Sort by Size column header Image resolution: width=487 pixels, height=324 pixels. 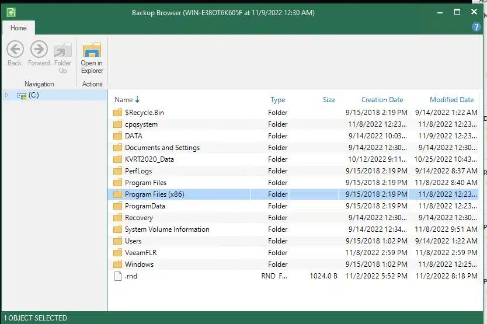pos(329,100)
